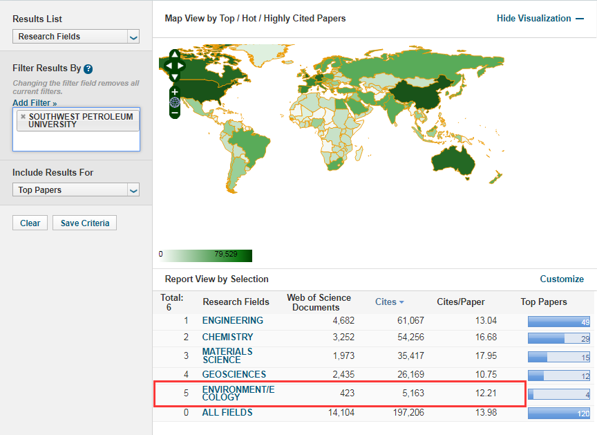Open the Customize report link

click(561, 279)
